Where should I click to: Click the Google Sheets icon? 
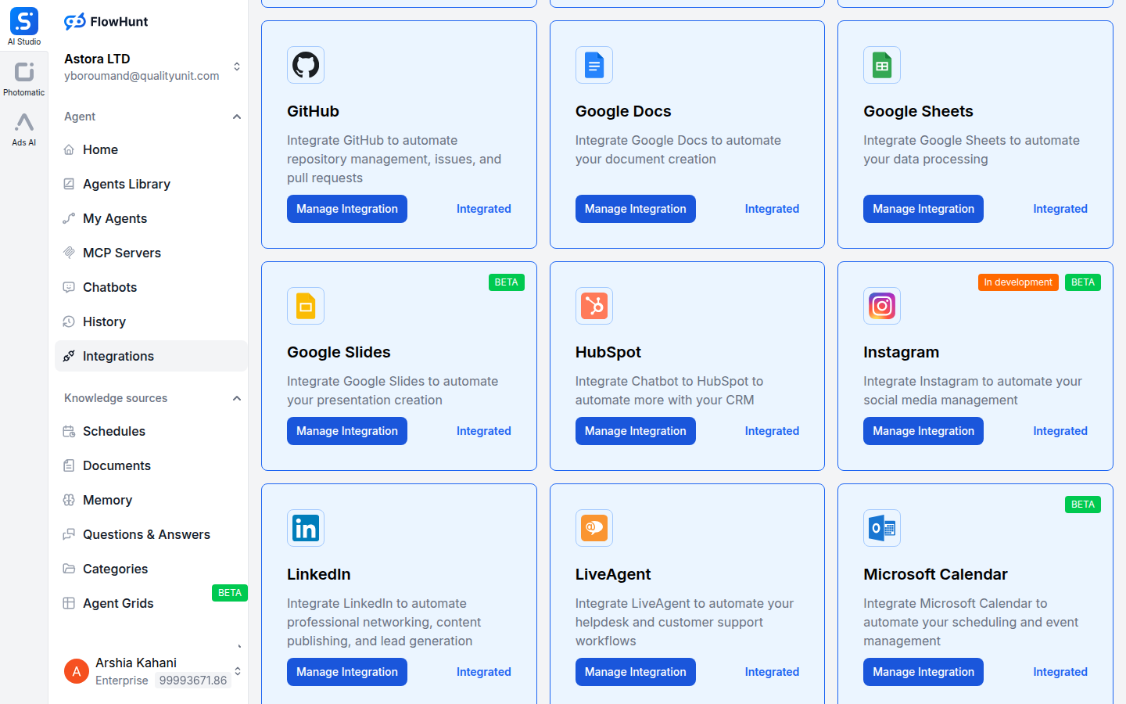tap(881, 65)
